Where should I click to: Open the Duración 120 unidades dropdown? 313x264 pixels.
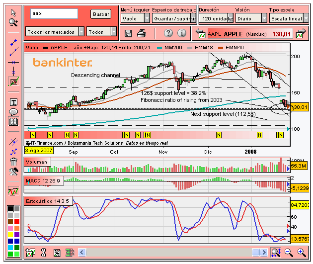(x=216, y=18)
